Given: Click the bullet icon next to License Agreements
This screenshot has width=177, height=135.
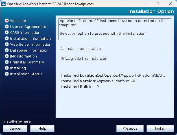Looking at the screenshot, I should pos(7,26).
